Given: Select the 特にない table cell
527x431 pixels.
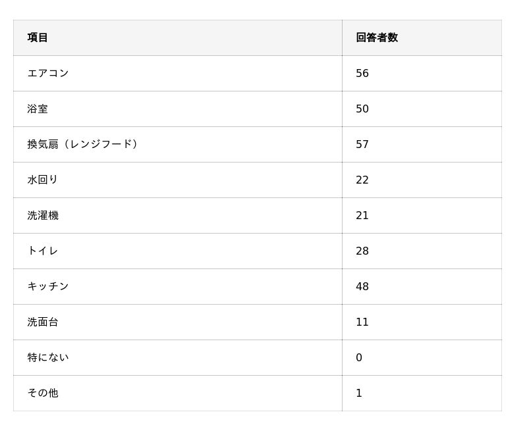Looking at the screenshot, I should point(48,357).
